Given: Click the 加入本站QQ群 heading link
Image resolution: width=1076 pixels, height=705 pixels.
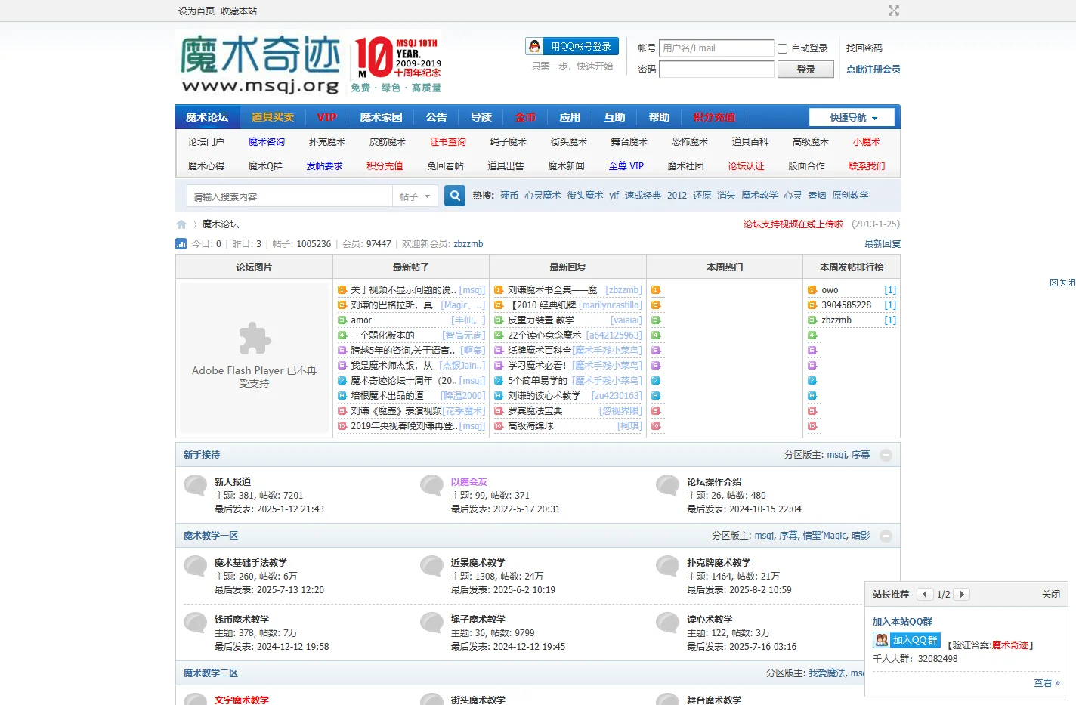Looking at the screenshot, I should (x=902, y=622).
